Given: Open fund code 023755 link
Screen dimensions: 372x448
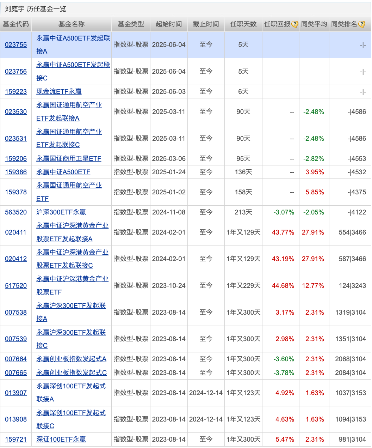Looking at the screenshot, I should pos(16,45).
